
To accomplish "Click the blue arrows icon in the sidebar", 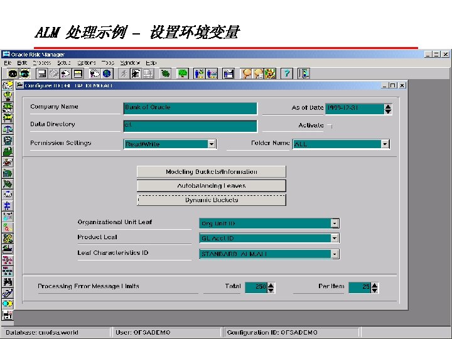I will click(x=8, y=205).
